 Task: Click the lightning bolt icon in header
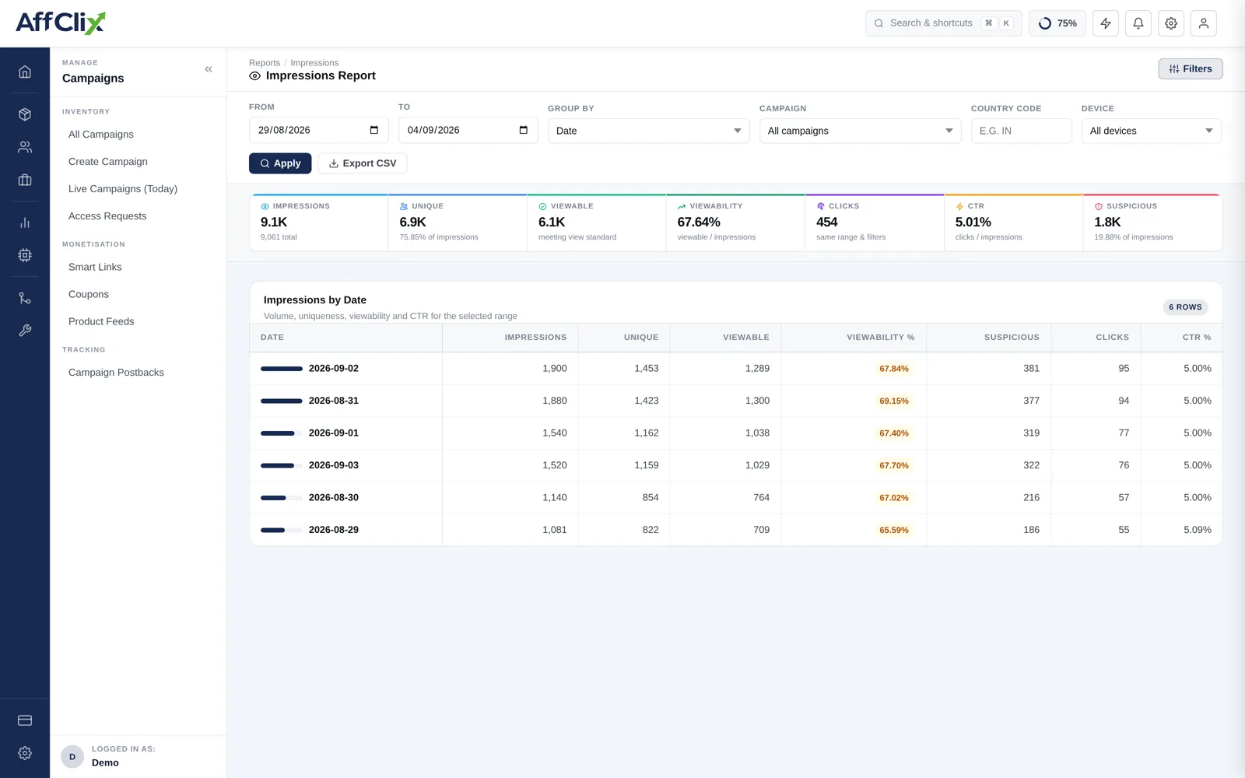pyautogui.click(x=1106, y=23)
